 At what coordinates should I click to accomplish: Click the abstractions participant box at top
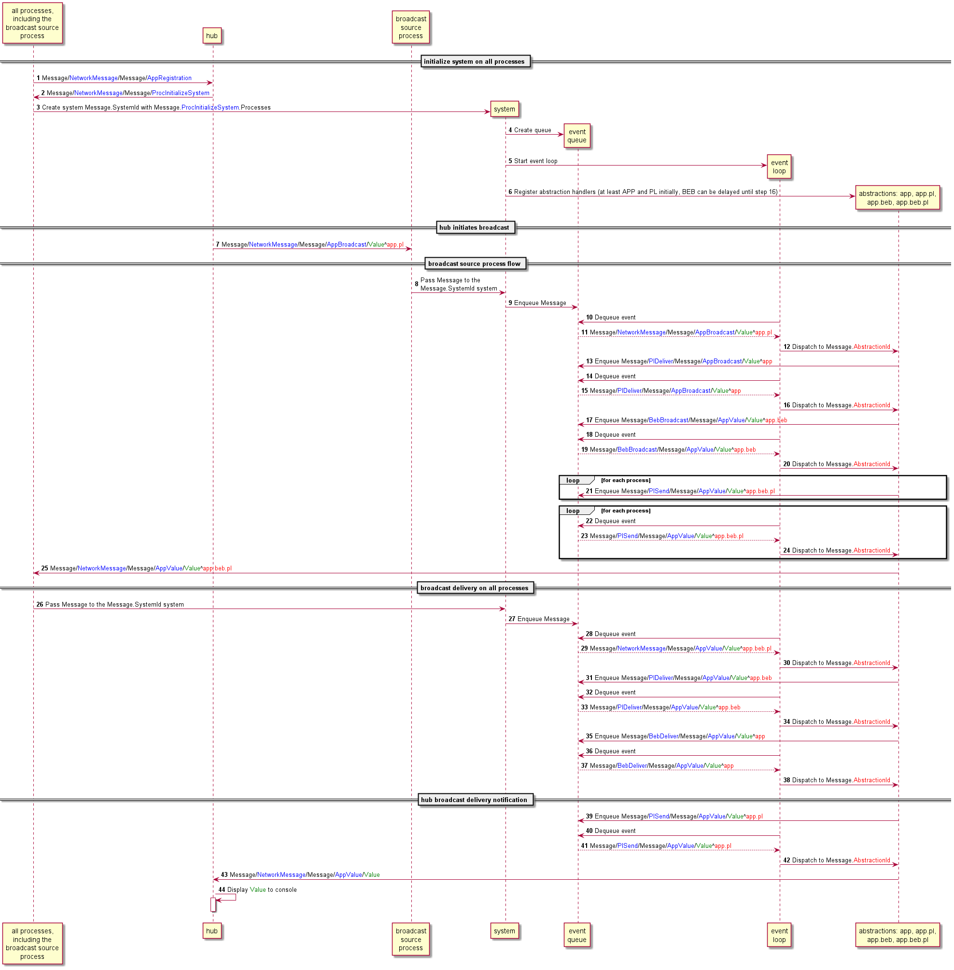[897, 198]
